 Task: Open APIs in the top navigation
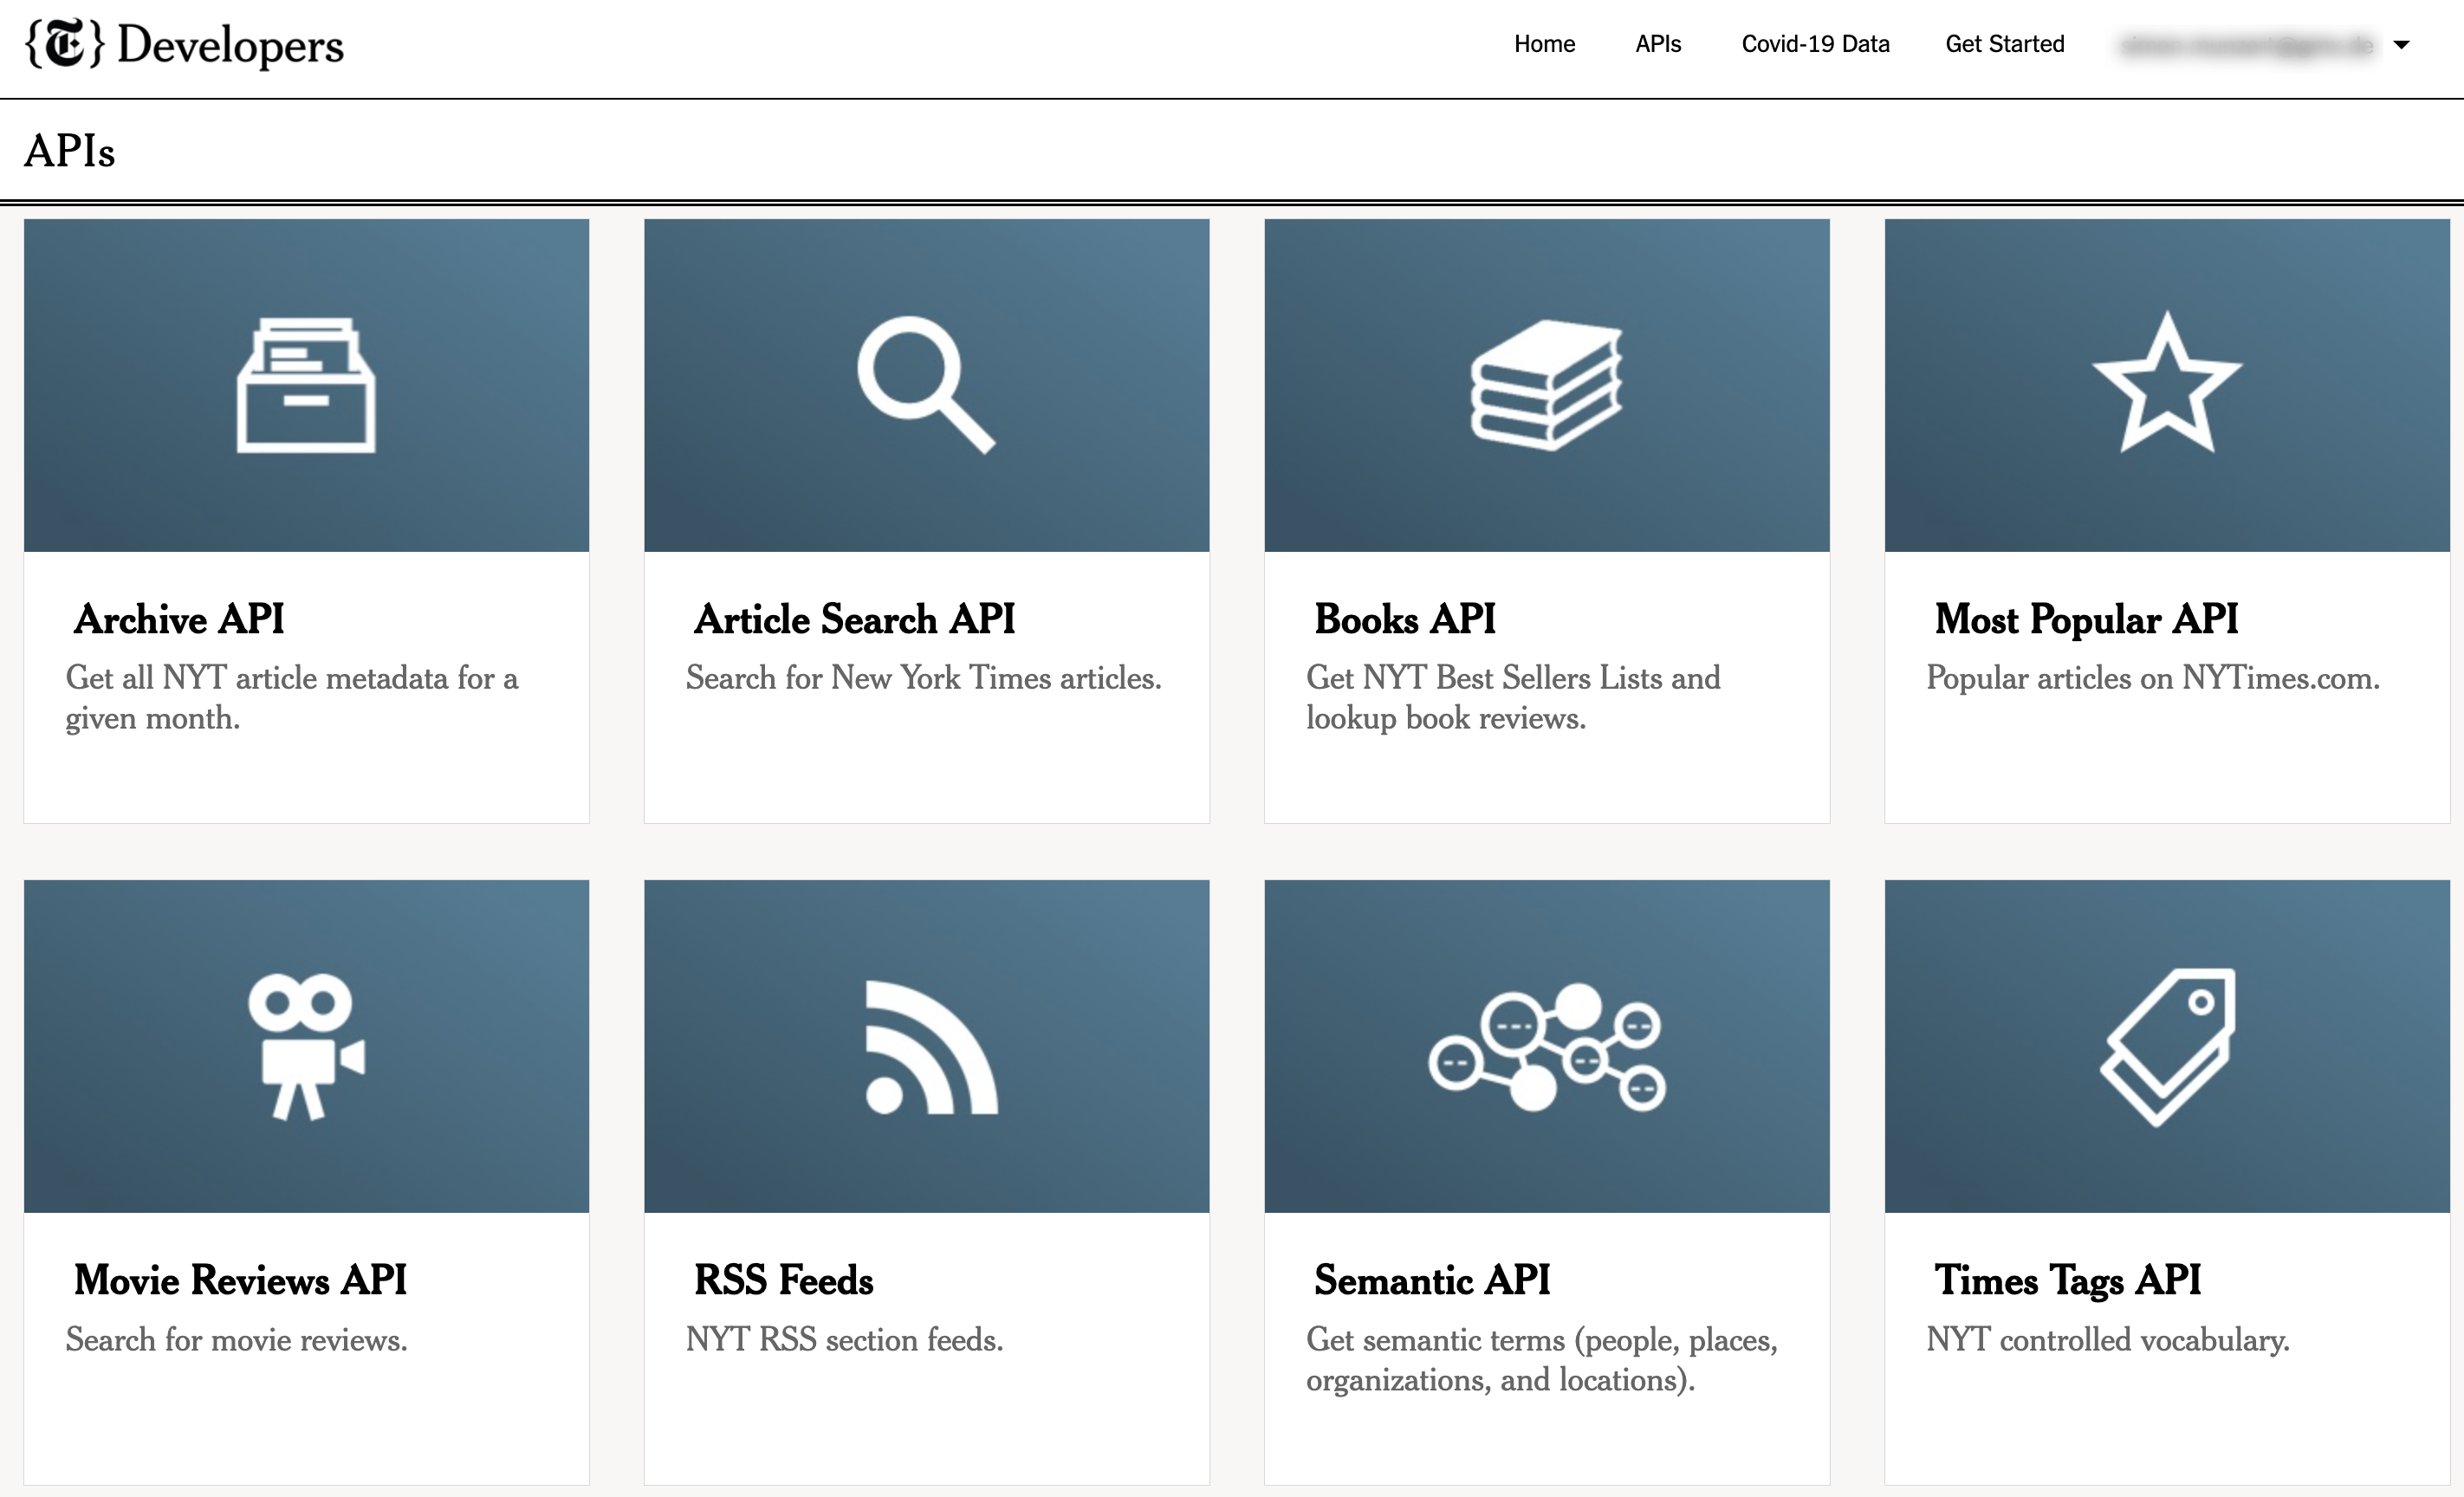point(1658,44)
